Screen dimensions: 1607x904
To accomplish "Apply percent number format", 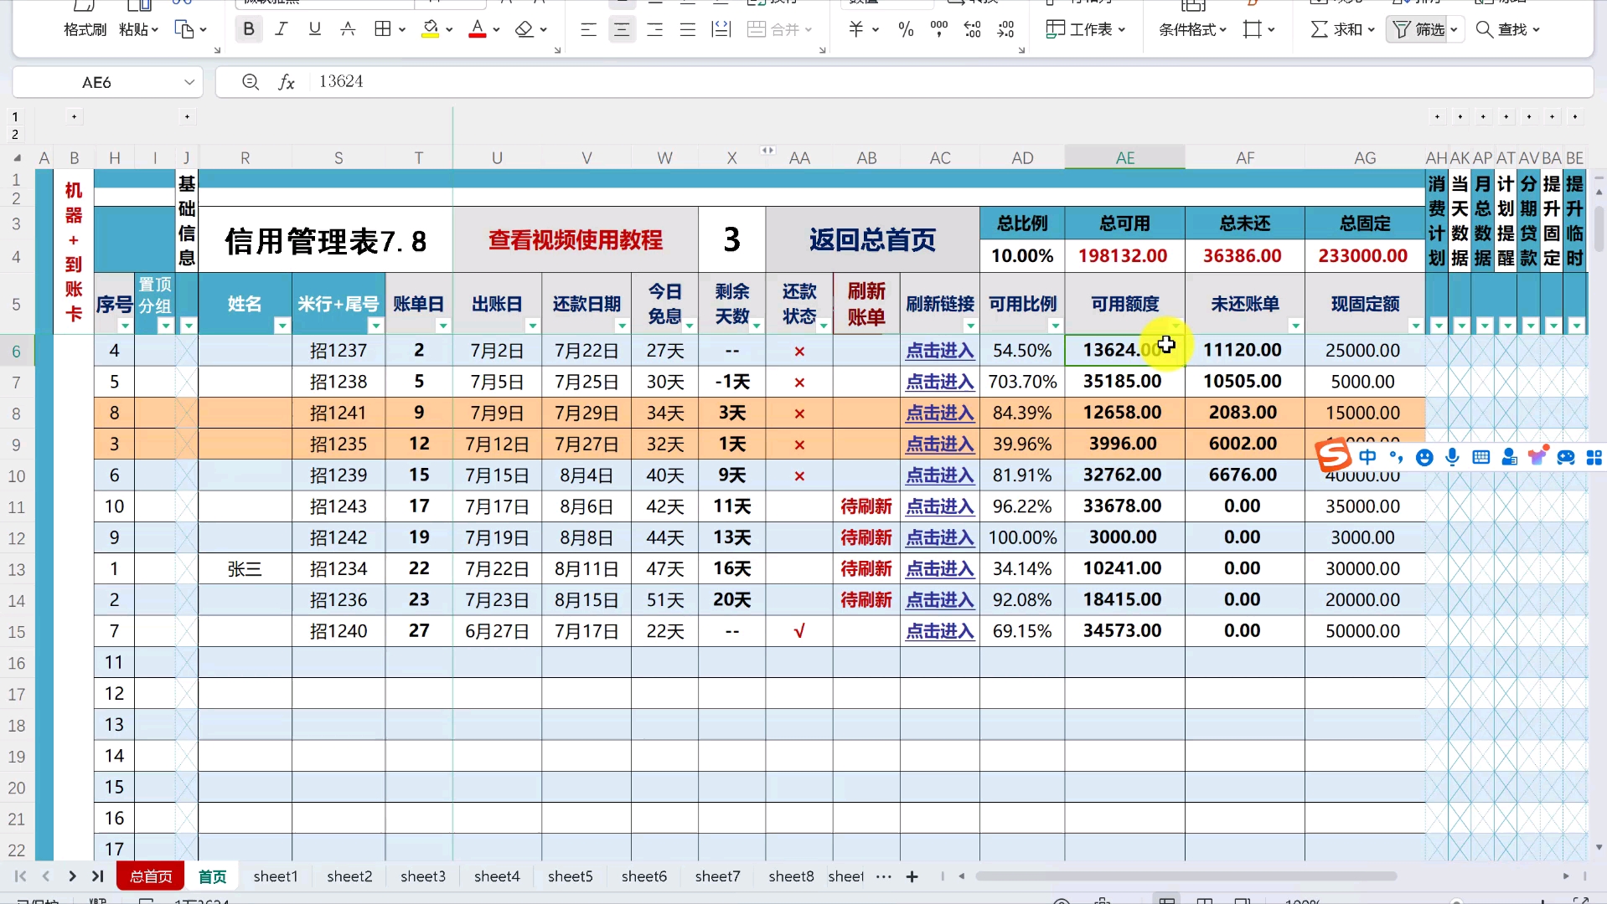I will pyautogui.click(x=906, y=29).
